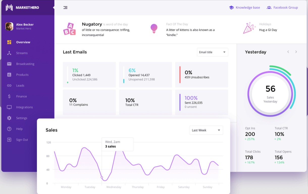Click the 6% Opened email card

click(x=145, y=75)
